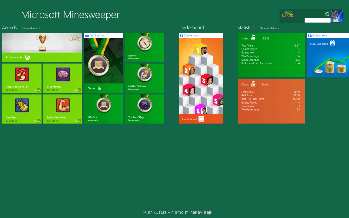Image resolution: width=349 pixels, height=218 pixels.
Task: Click the Xbox Live profile avatar
Action: point(336,16)
